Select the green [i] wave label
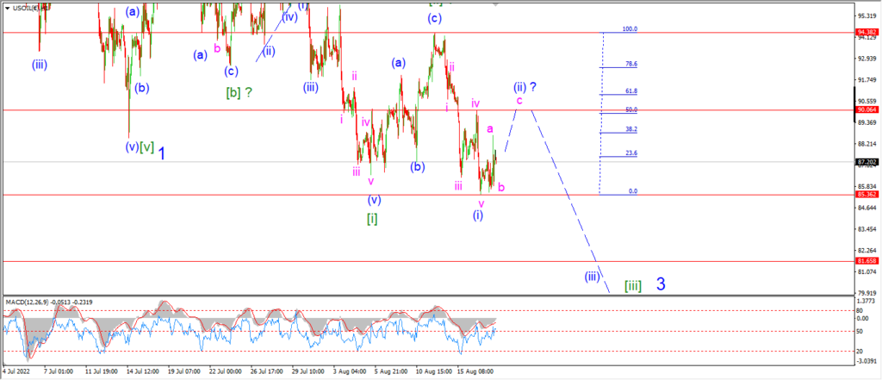Viewport: 882px width, 380px height. pos(372,219)
